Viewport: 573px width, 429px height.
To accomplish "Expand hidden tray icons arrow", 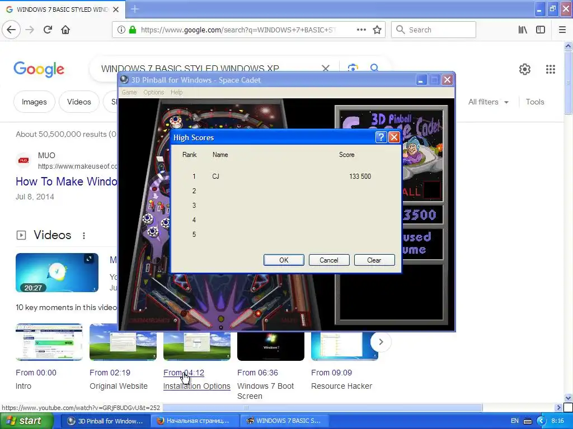I will 541,421.
